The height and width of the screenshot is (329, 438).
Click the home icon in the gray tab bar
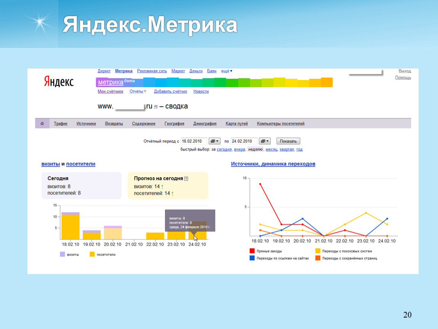click(x=42, y=123)
